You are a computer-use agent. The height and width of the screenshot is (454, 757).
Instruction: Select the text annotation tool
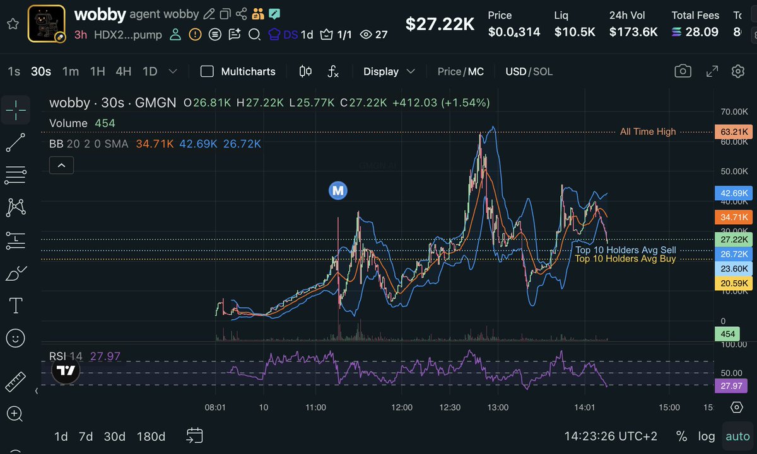click(15, 306)
